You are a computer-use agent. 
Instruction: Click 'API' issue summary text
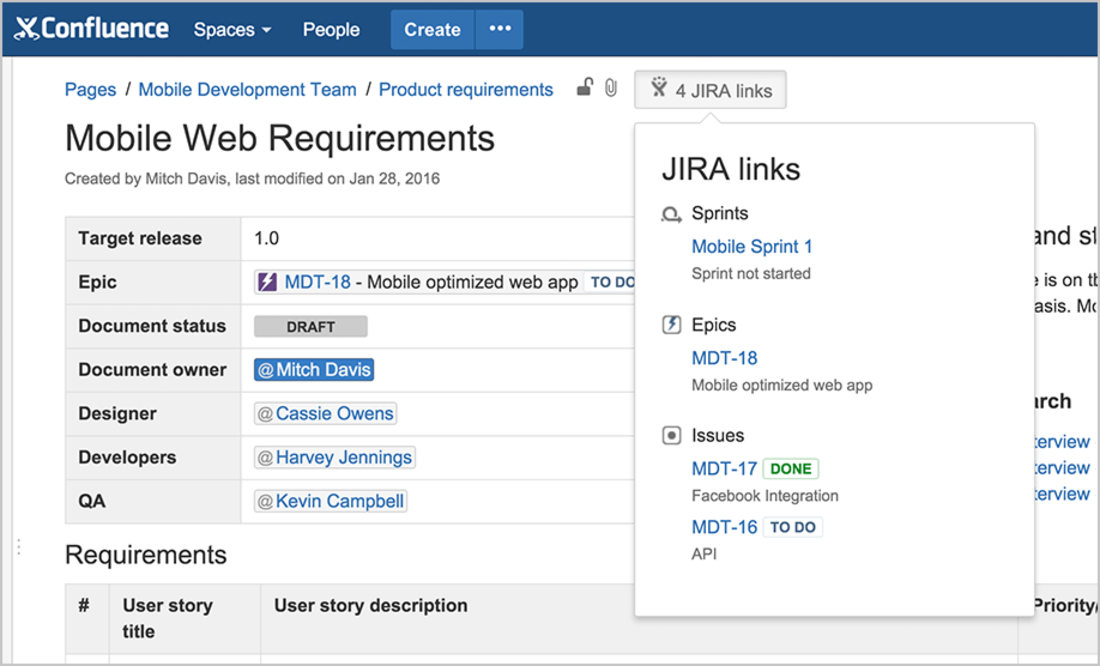(x=704, y=554)
